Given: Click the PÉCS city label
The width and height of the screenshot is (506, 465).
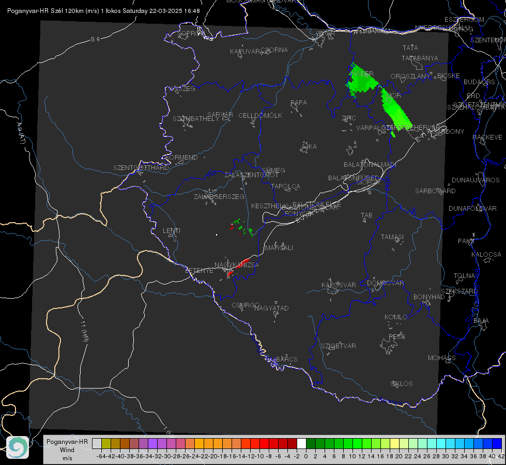Looking at the screenshot, I should (397, 336).
